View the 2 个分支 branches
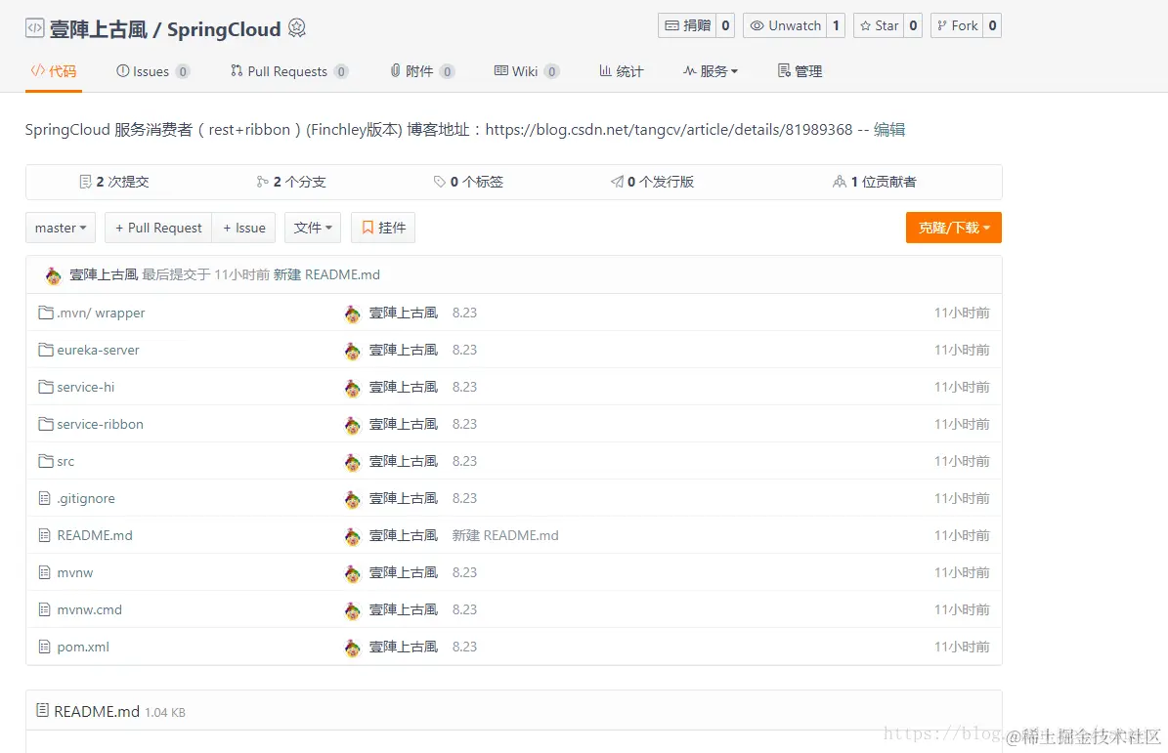The width and height of the screenshot is (1168, 753). click(291, 182)
